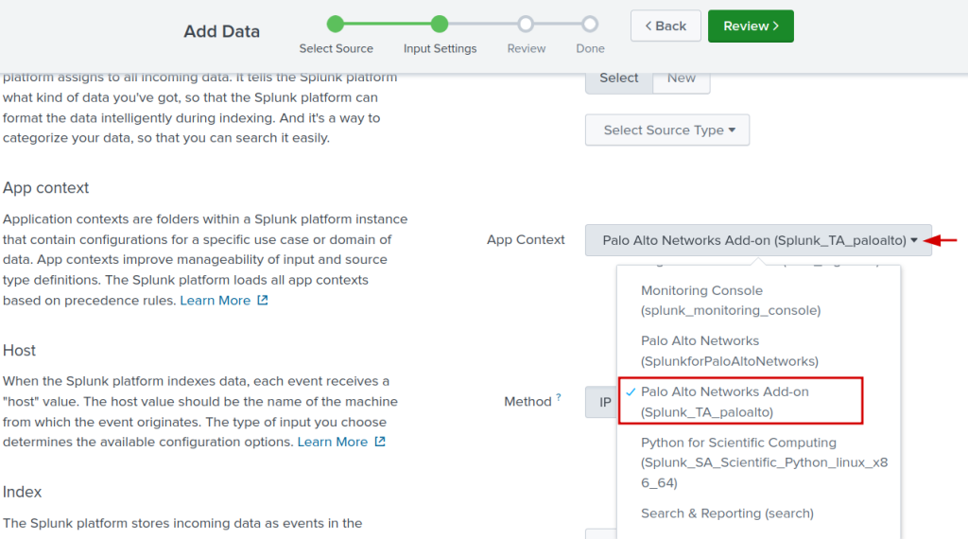968x539 pixels.
Task: Choose Python for Scientific Computing option
Action: 758,462
